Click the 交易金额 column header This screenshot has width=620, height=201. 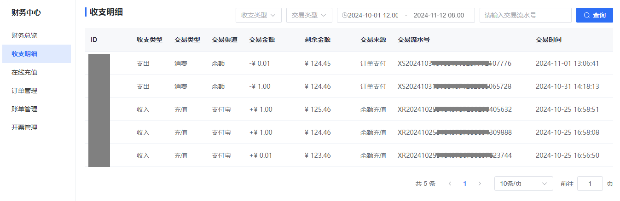click(262, 40)
